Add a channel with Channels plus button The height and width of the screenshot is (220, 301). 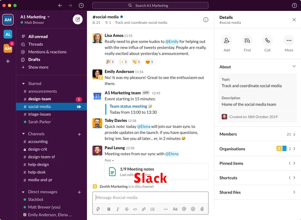pyautogui.click(x=79, y=134)
